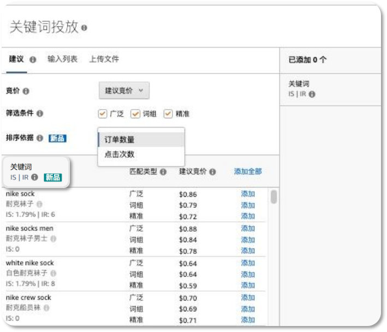Viewport: 387px width, 332px height.
Task: Click 建议竞价 column header text
Action: pyautogui.click(x=193, y=172)
